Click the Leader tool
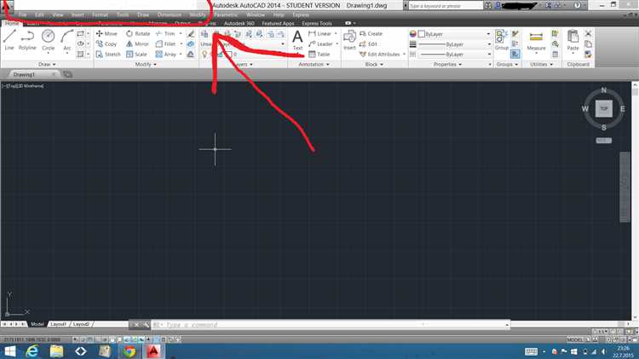Image resolution: width=639 pixels, height=359 pixels. coord(320,43)
